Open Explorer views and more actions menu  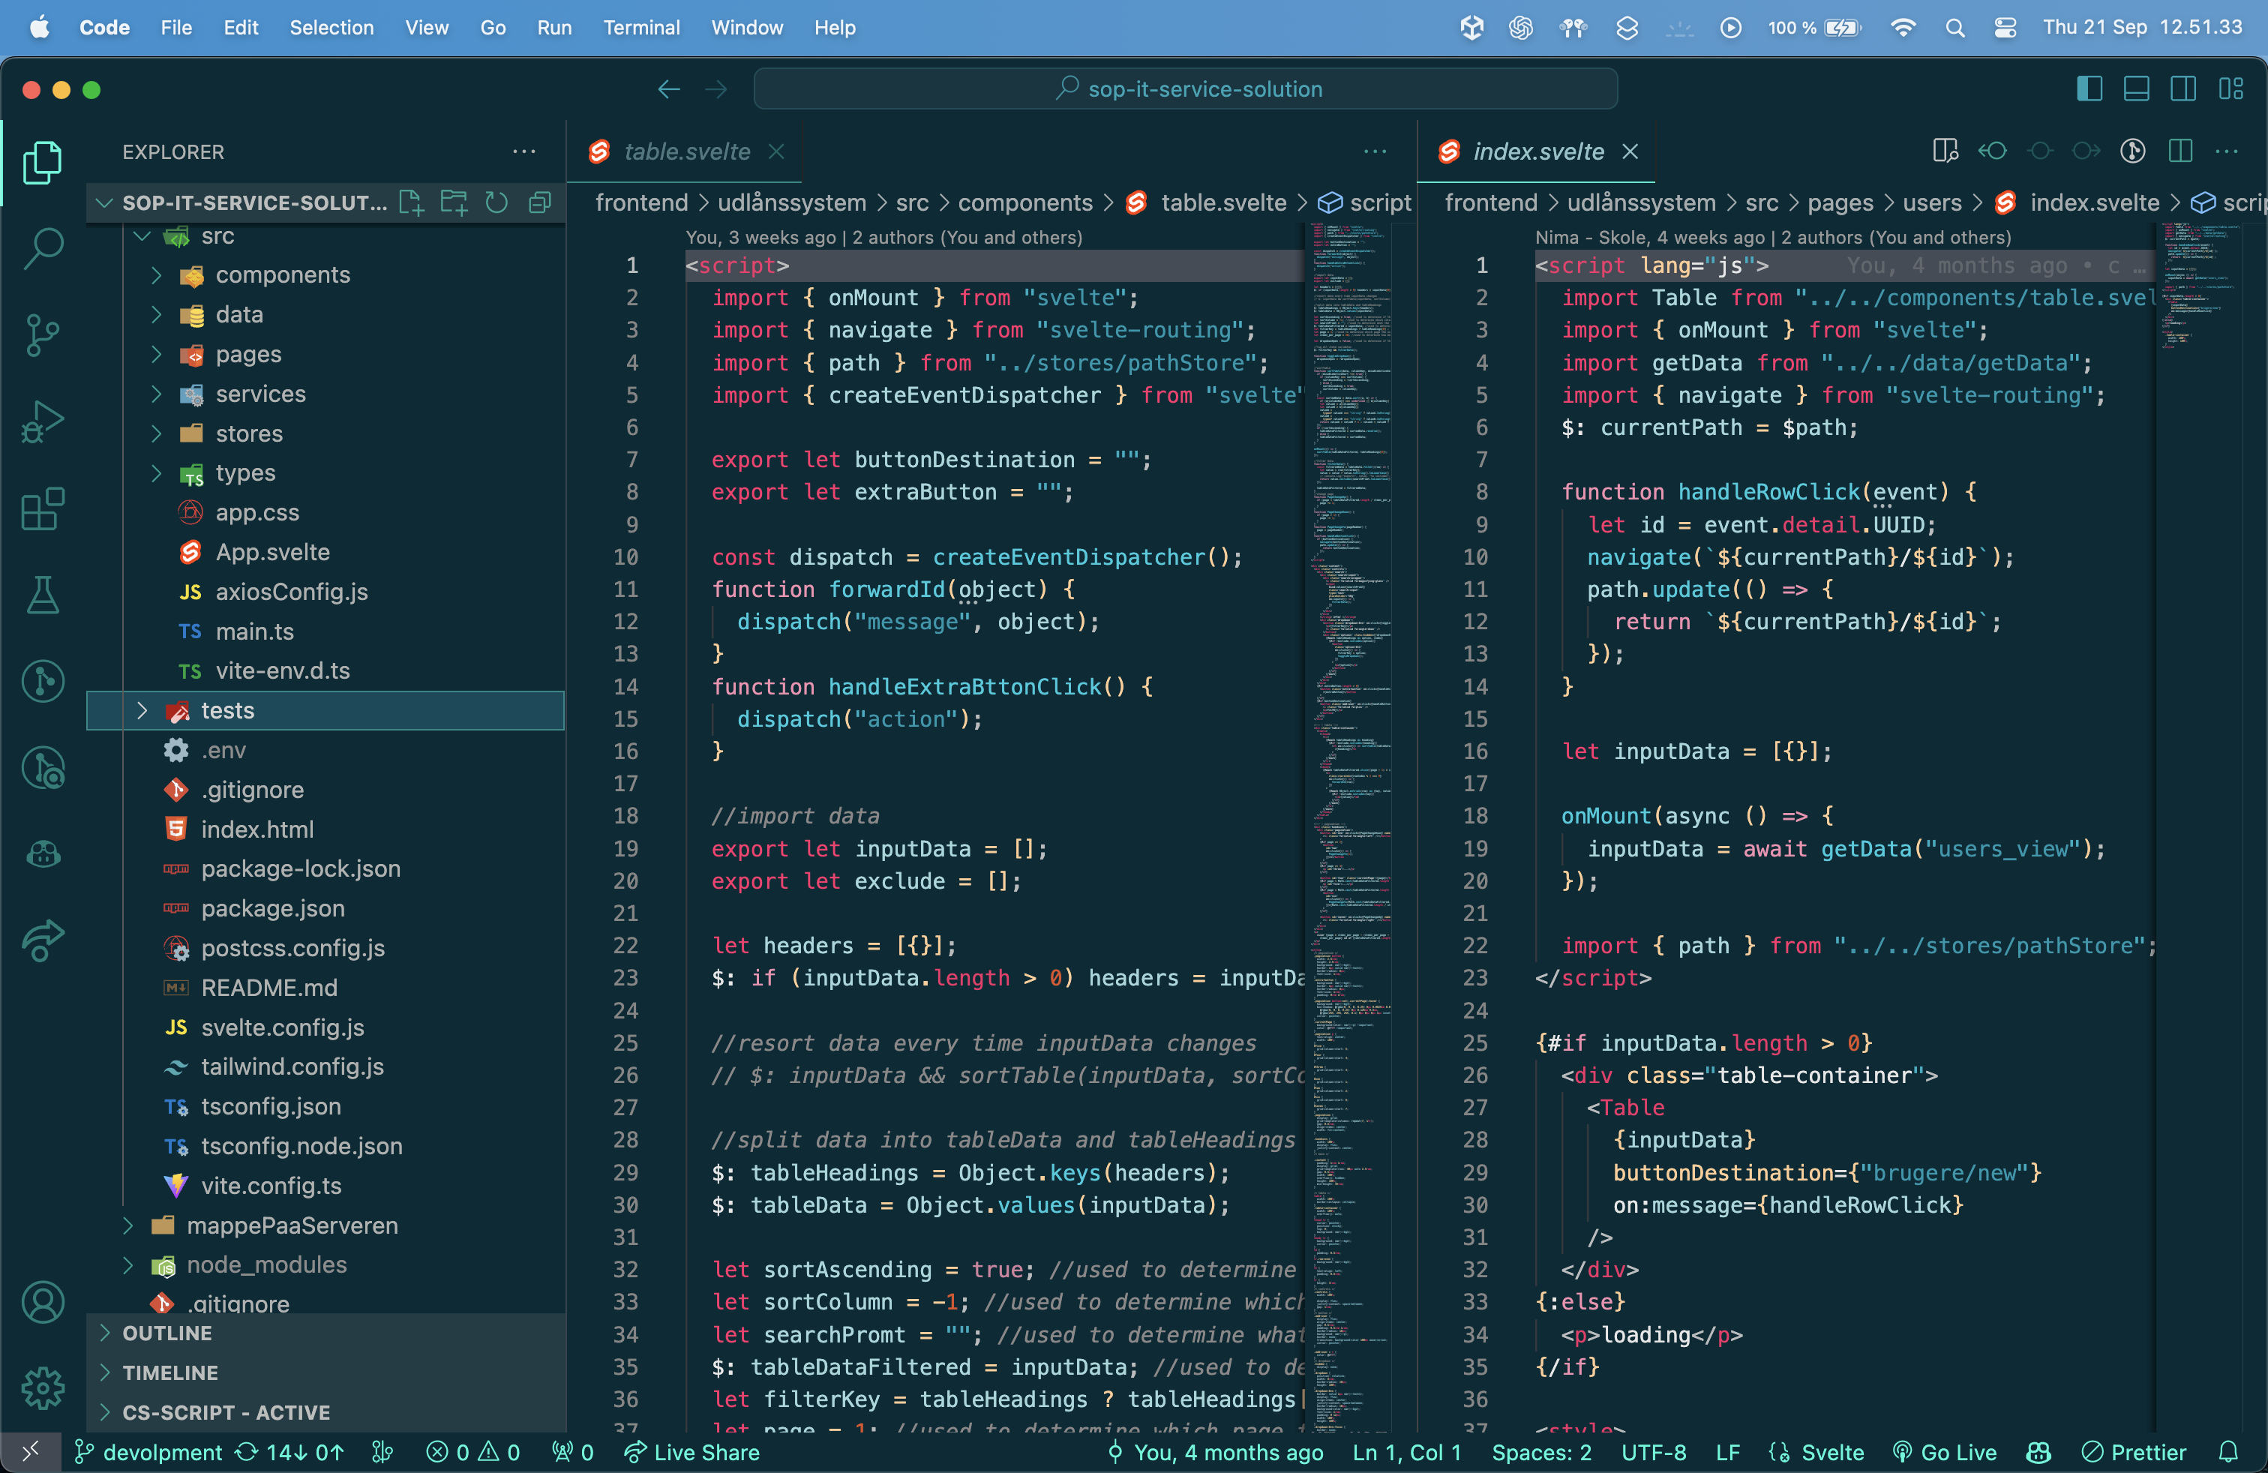[x=524, y=151]
